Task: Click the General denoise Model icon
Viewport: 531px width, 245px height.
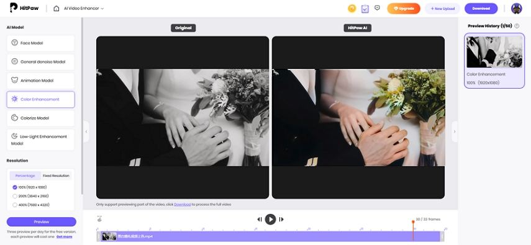Action: (14, 61)
